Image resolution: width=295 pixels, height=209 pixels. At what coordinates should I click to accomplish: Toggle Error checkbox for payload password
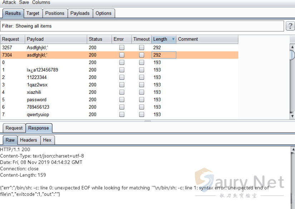point(122,100)
